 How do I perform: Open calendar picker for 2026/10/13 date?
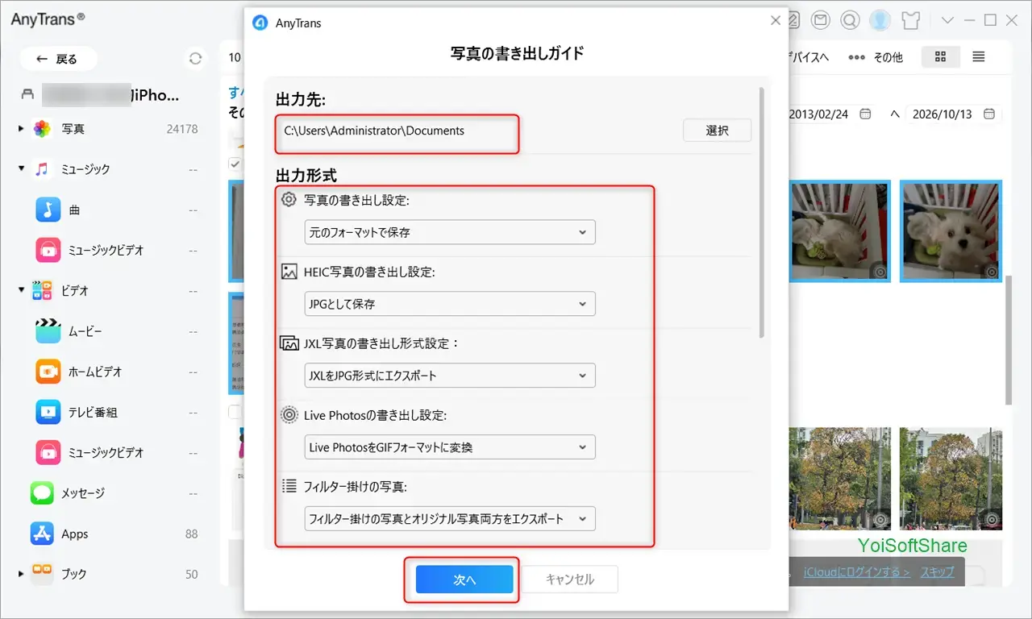coord(988,114)
